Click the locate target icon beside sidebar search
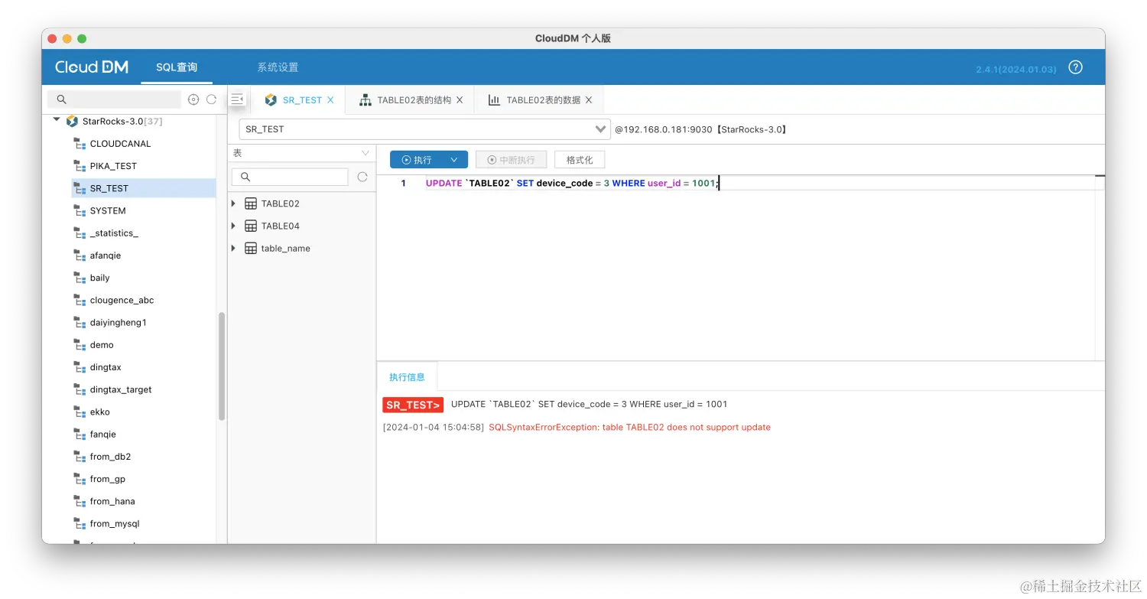This screenshot has height=599, width=1147. (193, 99)
